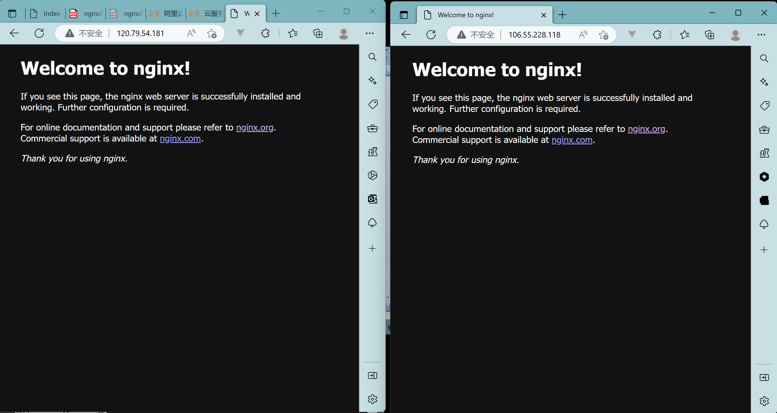Open Shopping tag icon in right sidebar
The height and width of the screenshot is (413, 777).
click(x=764, y=106)
